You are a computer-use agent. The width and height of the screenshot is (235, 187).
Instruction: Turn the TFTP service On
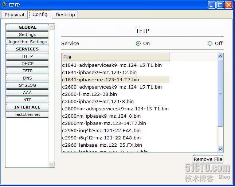click(138, 44)
